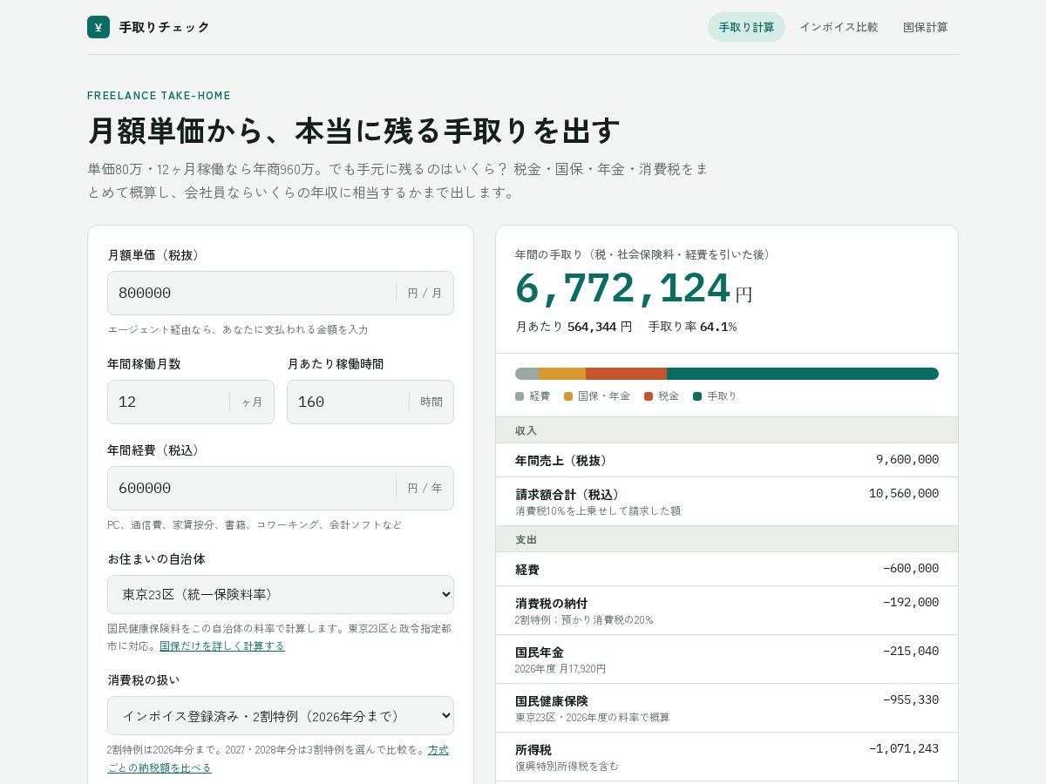Screen dimensions: 1046x784
Task: Go to the 国保計算 tab
Action: 925,27
